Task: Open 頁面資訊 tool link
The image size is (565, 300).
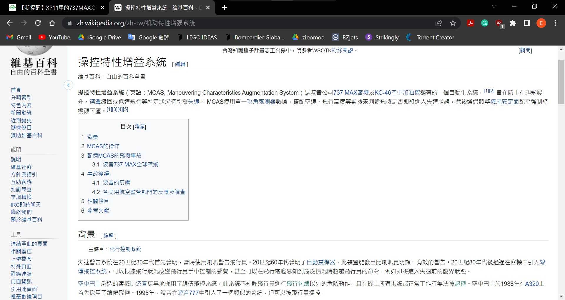Action: click(21, 281)
